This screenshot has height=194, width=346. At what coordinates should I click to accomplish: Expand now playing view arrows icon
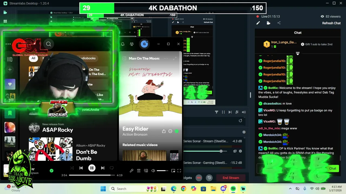coord(175,58)
